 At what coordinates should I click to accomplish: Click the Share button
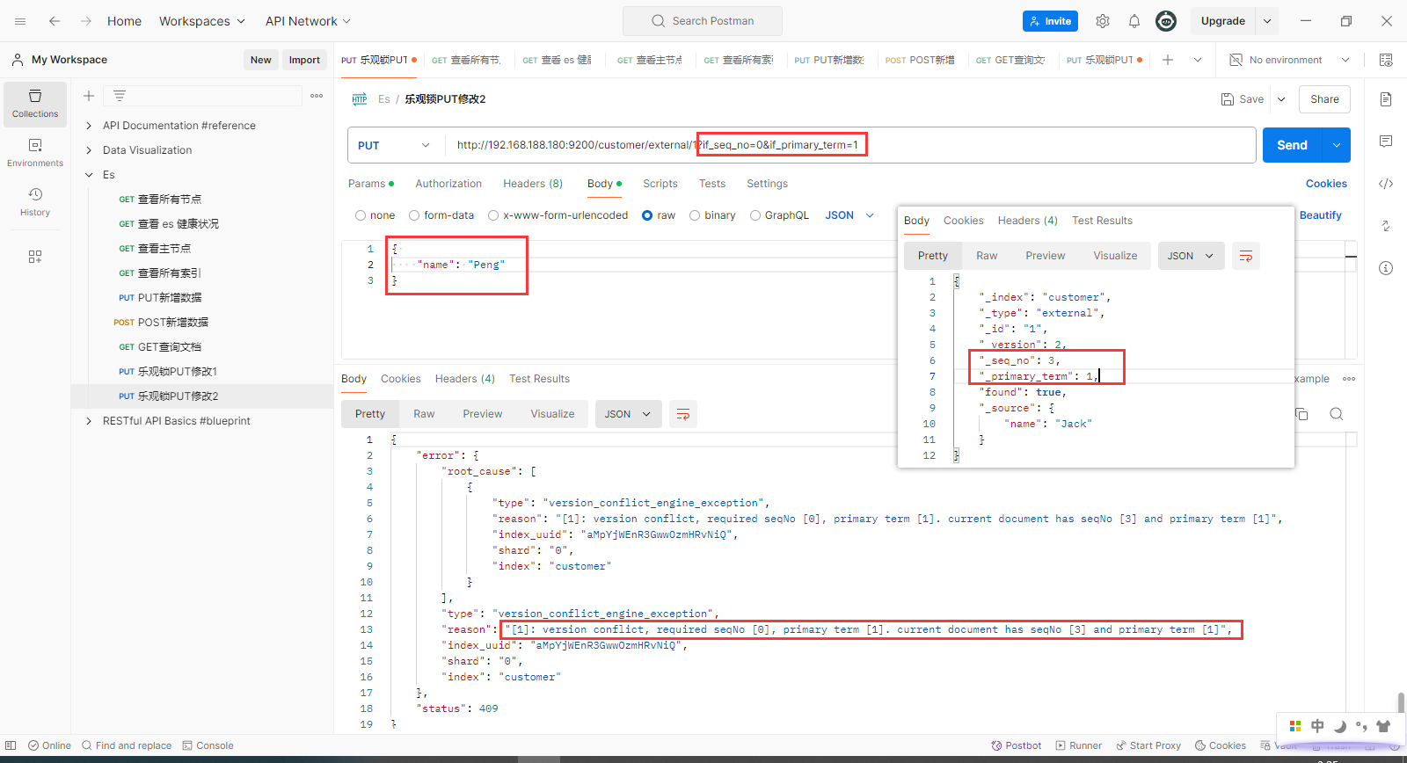[x=1324, y=99]
